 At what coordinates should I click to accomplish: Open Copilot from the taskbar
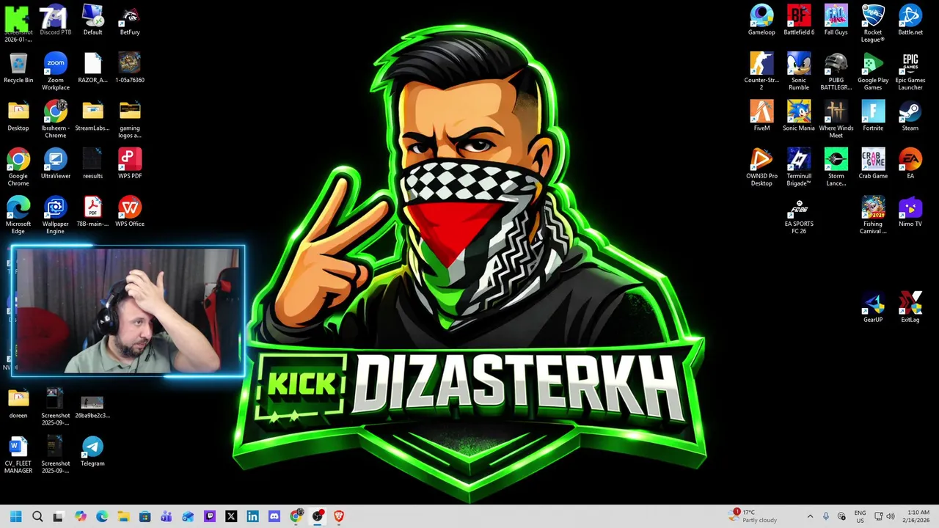[80, 516]
